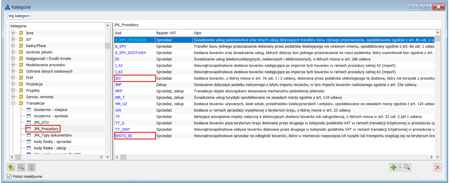Click the add category icon under the tree
This screenshot has height=183, width=450.
pyautogui.click(x=11, y=167)
